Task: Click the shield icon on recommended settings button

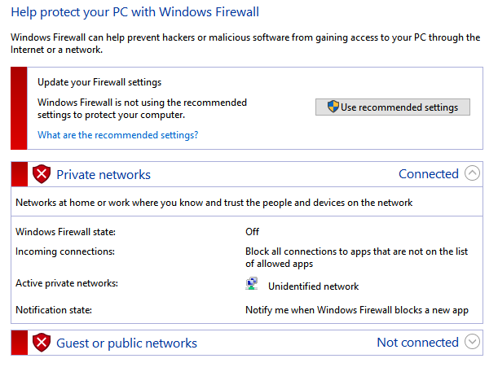Action: [x=333, y=107]
